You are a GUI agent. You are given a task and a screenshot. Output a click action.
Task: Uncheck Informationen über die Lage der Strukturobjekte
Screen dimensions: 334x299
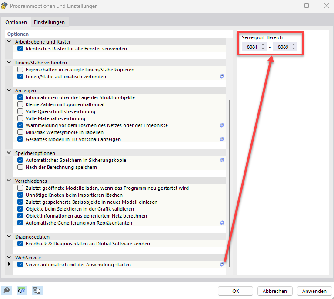(x=20, y=97)
